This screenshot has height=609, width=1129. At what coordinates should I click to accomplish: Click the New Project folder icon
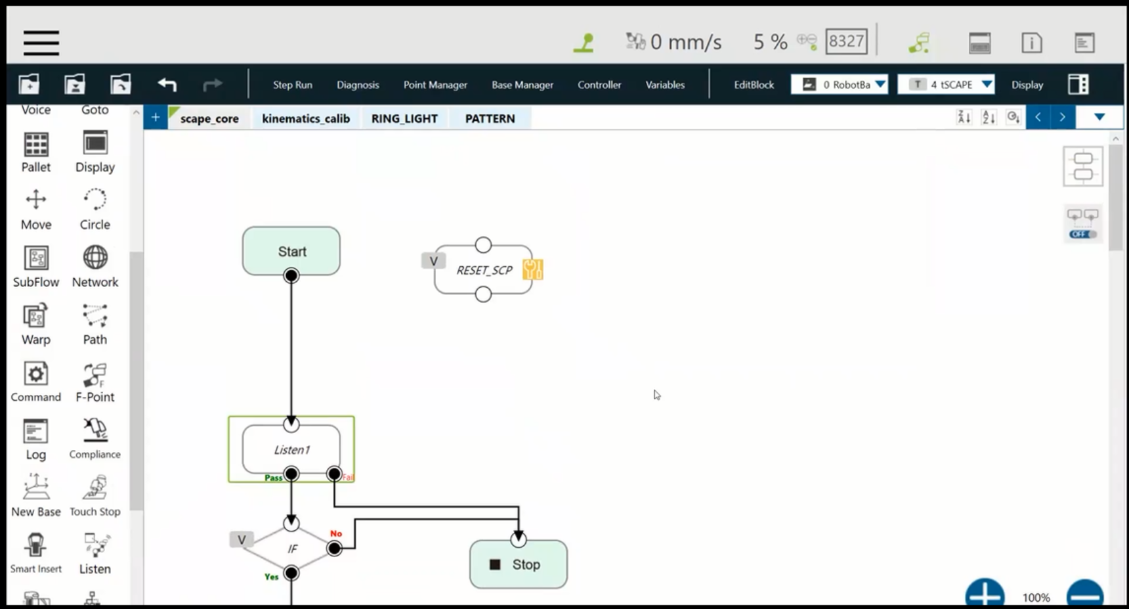pyautogui.click(x=29, y=84)
